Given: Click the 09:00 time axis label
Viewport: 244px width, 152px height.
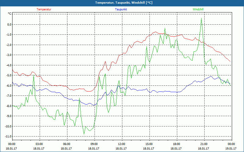Looking at the screenshot, I should (95, 144).
